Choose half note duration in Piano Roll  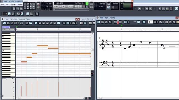[40, 23]
